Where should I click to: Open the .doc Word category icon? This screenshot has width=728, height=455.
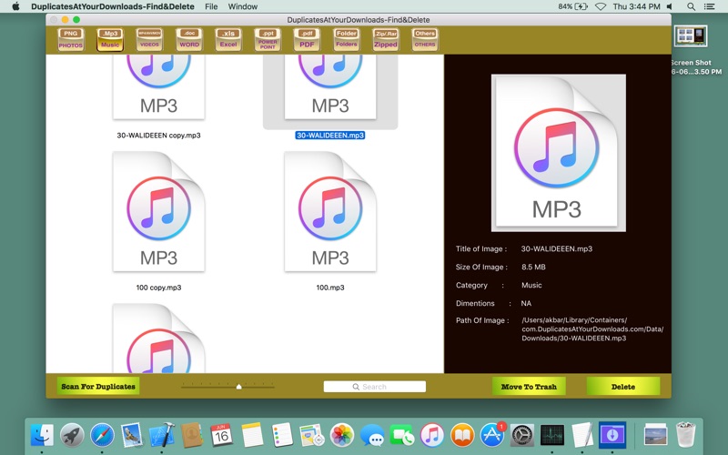point(189,39)
